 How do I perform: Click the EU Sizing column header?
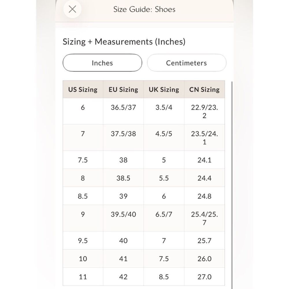[x=123, y=89]
